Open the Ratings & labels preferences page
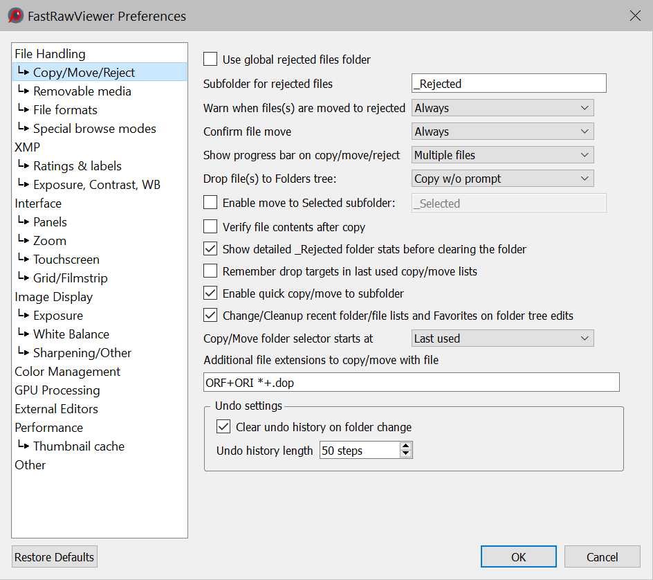This screenshot has width=653, height=580. 77,166
